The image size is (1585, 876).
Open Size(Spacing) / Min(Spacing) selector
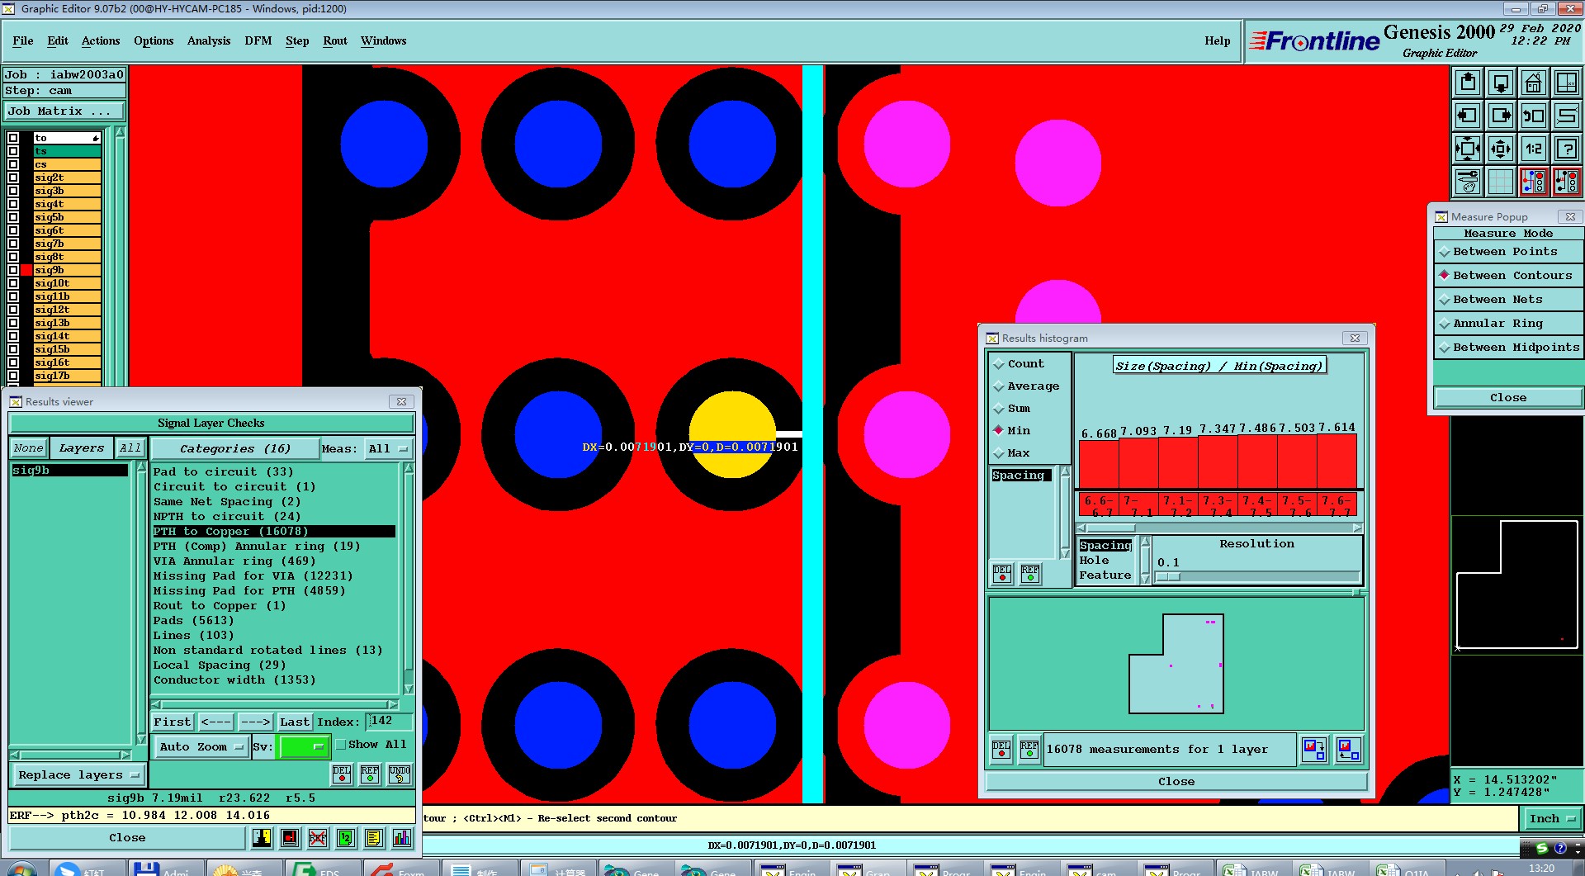point(1218,366)
